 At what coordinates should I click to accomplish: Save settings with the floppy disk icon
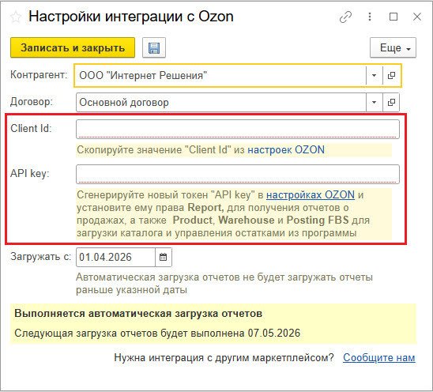[x=154, y=47]
